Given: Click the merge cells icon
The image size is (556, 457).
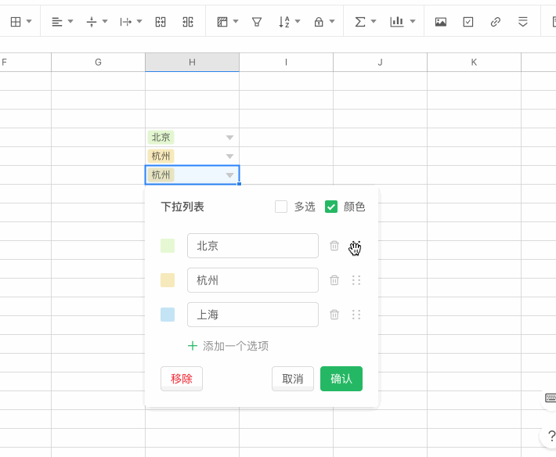Looking at the screenshot, I should pos(161,22).
